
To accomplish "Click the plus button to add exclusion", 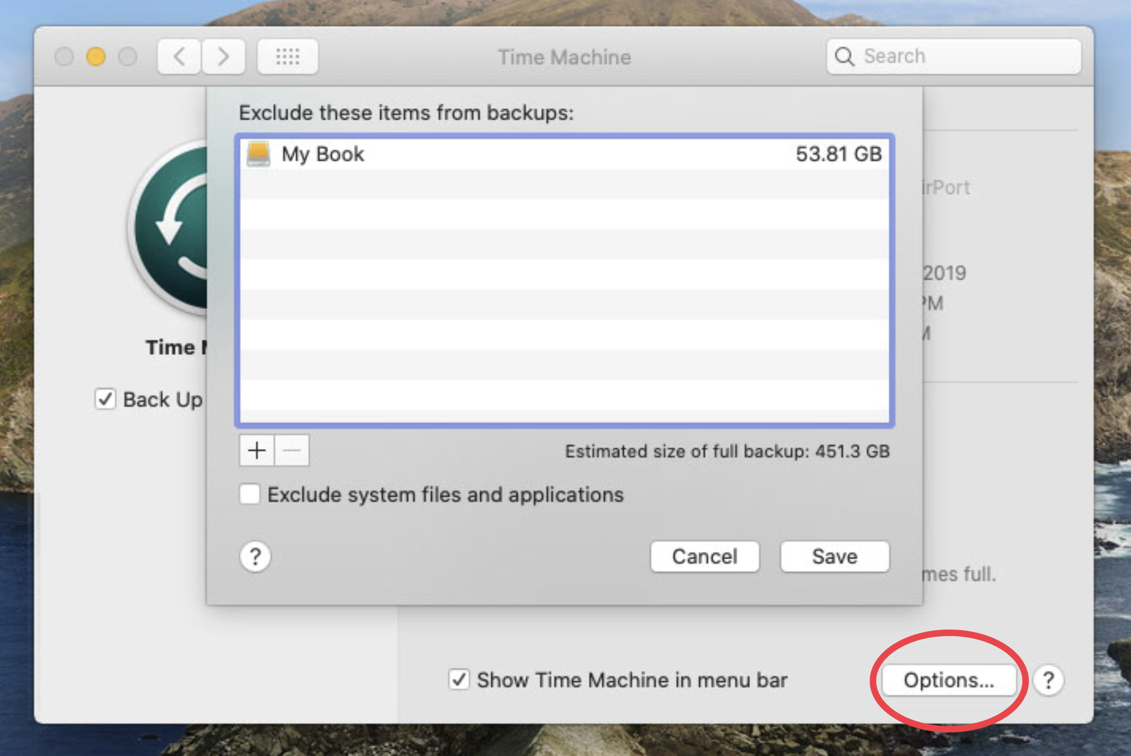I will pos(256,451).
